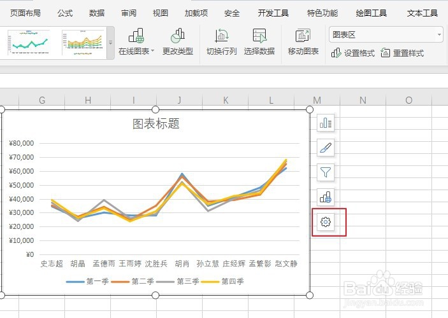Switch to the 安全 tab
The image size is (448, 318).
click(232, 13)
